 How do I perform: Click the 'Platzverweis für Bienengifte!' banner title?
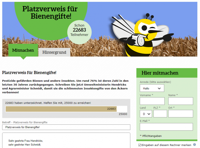pyautogui.click(x=50, y=12)
